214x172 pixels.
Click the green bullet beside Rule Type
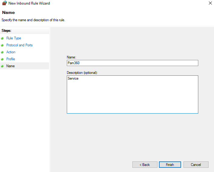click(x=2, y=38)
